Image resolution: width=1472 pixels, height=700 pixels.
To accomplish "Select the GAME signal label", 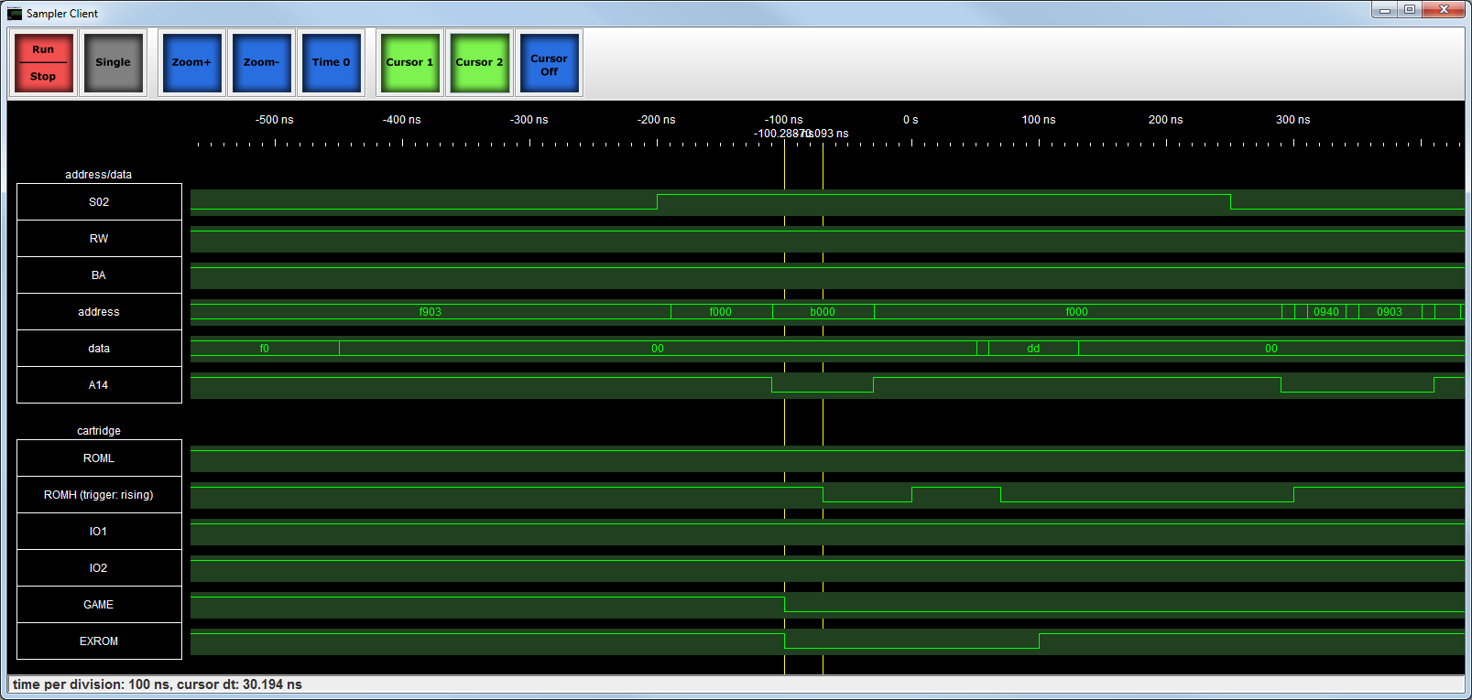I will point(99,605).
